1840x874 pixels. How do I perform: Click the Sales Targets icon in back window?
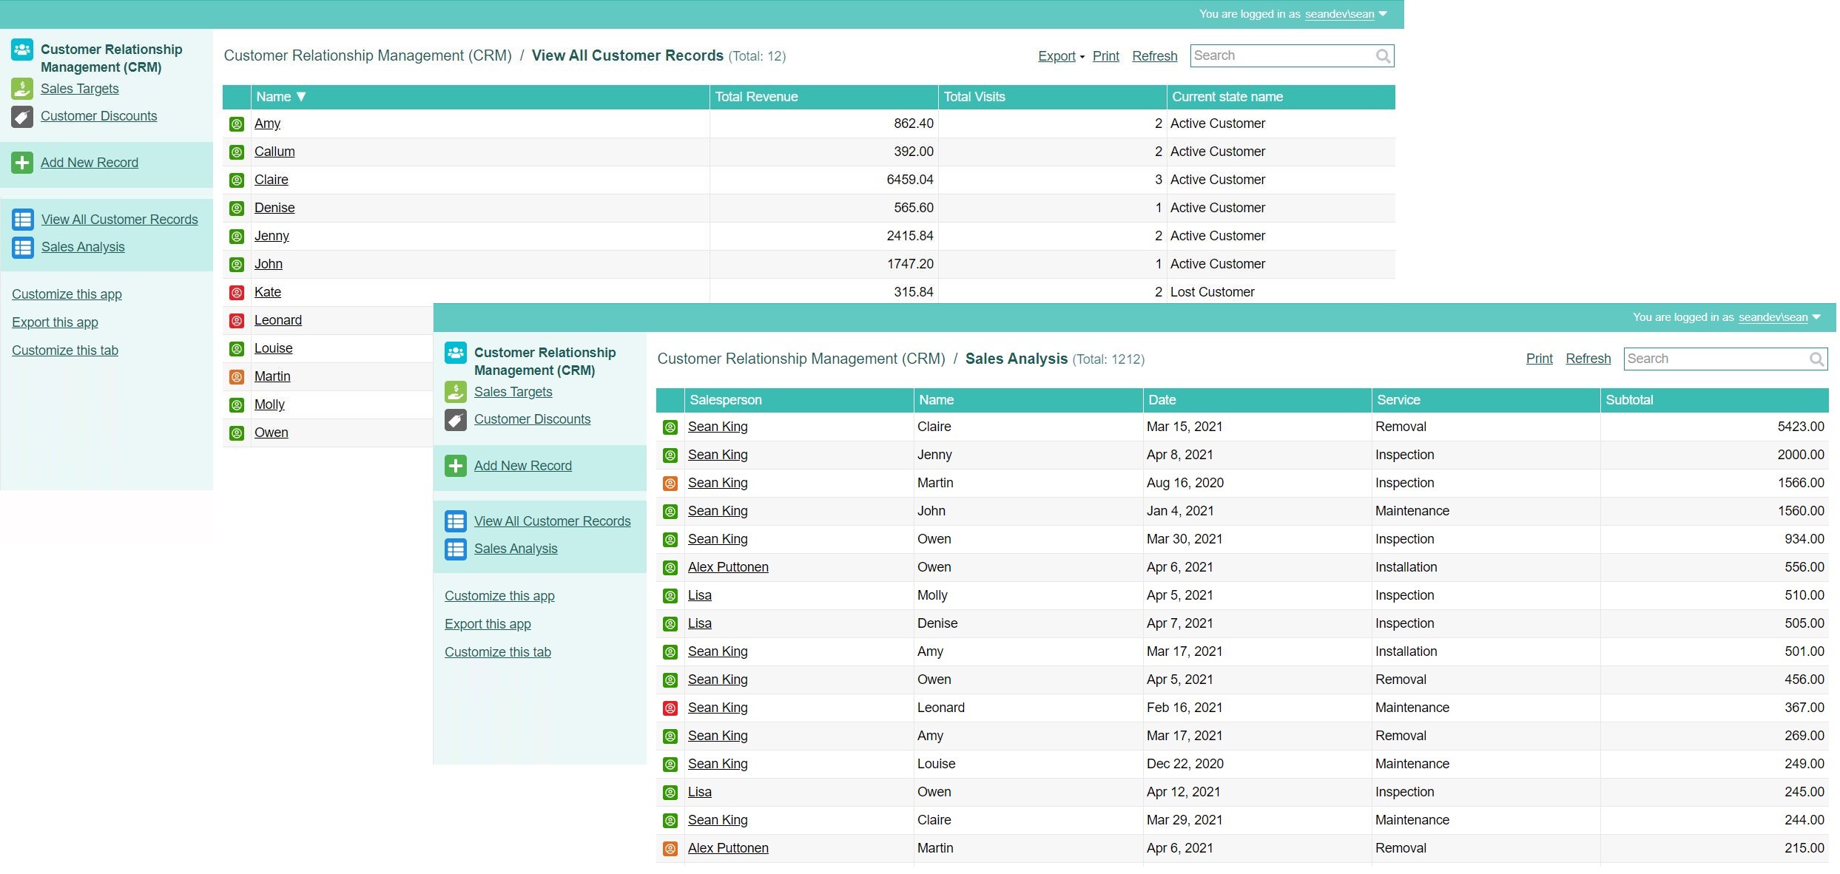[22, 89]
